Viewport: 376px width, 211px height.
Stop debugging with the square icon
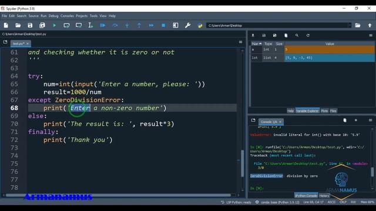click(163, 25)
